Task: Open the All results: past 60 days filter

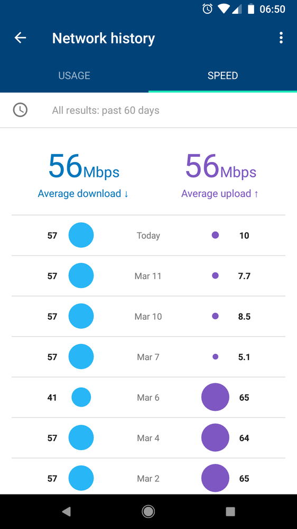Action: click(148, 110)
